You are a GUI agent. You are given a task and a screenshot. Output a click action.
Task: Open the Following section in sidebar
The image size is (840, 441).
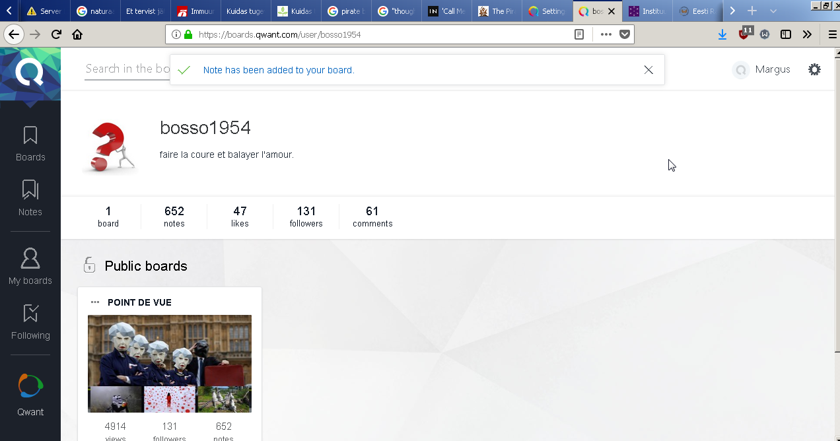[30, 322]
